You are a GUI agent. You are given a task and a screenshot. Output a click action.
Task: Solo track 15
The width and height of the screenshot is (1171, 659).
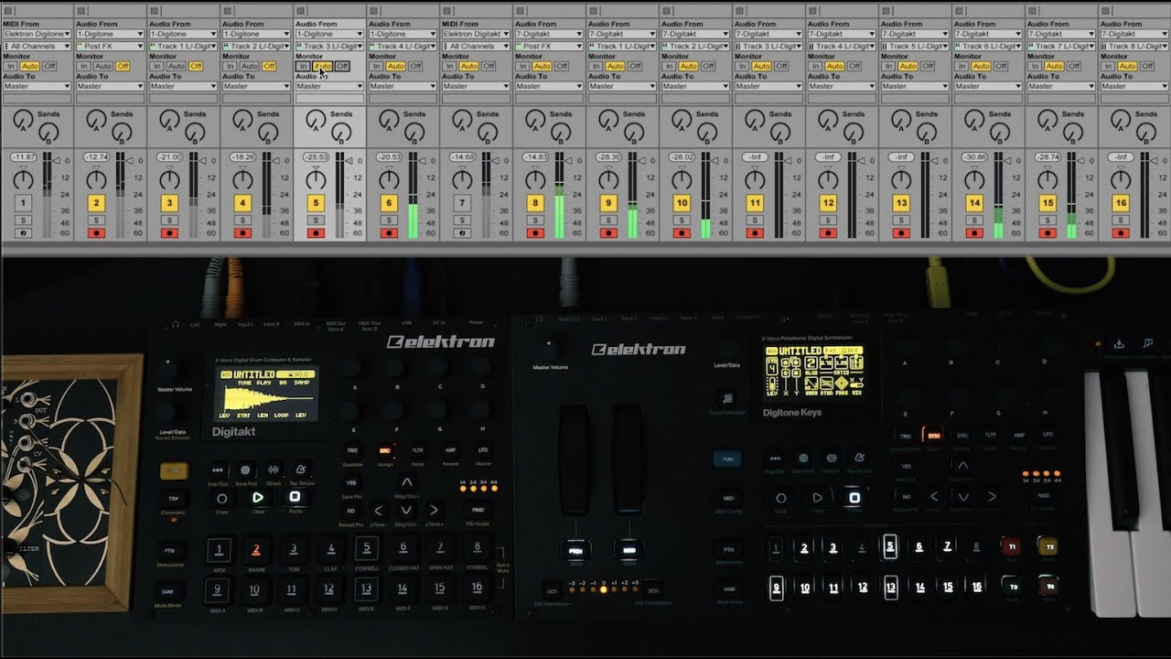[x=1047, y=220]
